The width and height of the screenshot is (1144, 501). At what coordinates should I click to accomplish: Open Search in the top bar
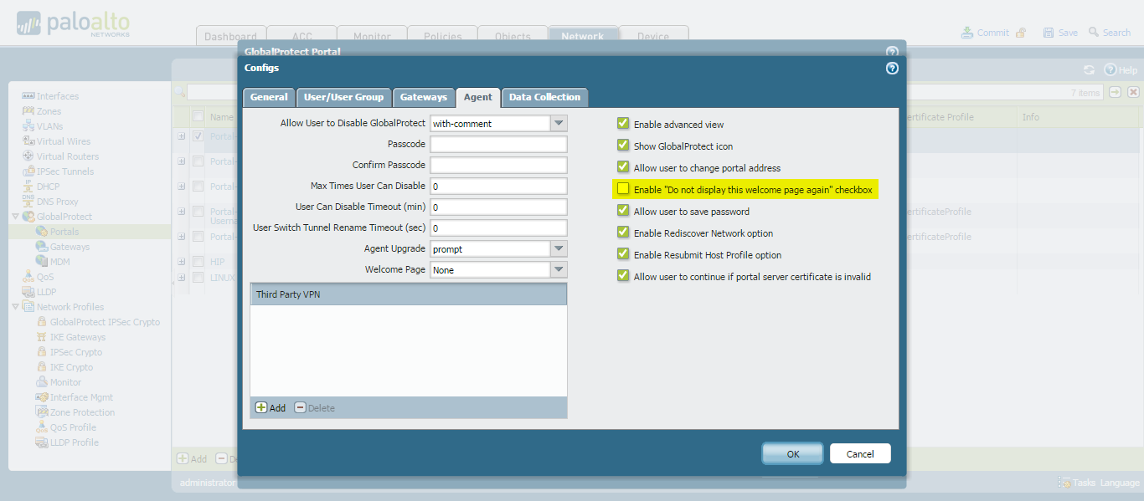click(x=1109, y=33)
